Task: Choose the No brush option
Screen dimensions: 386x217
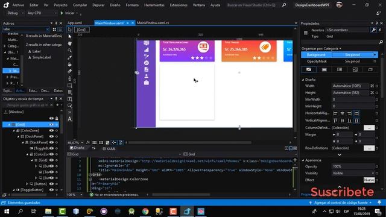Action: point(309,70)
